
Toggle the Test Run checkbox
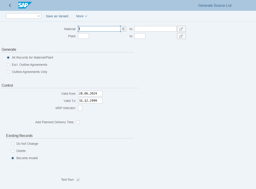click(x=78, y=180)
